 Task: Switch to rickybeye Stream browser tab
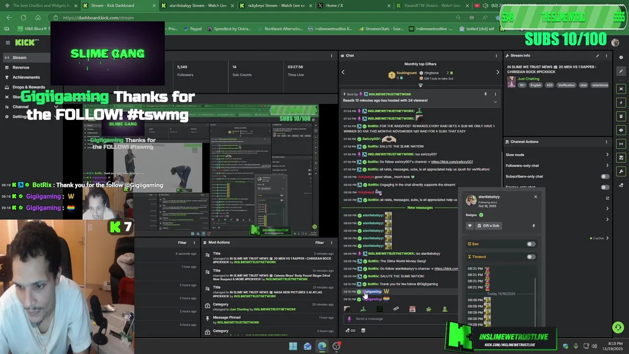[276, 5]
